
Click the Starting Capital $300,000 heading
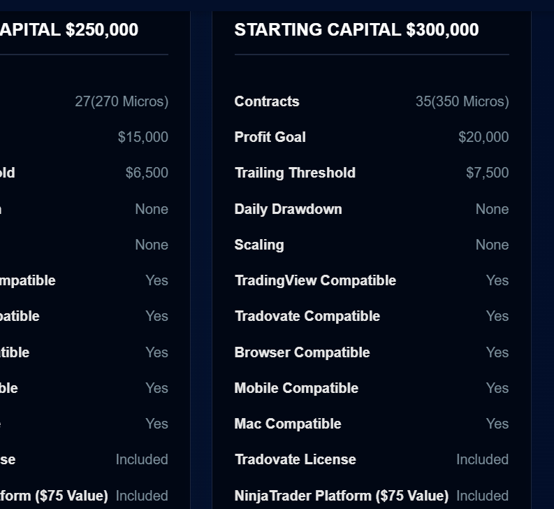356,30
